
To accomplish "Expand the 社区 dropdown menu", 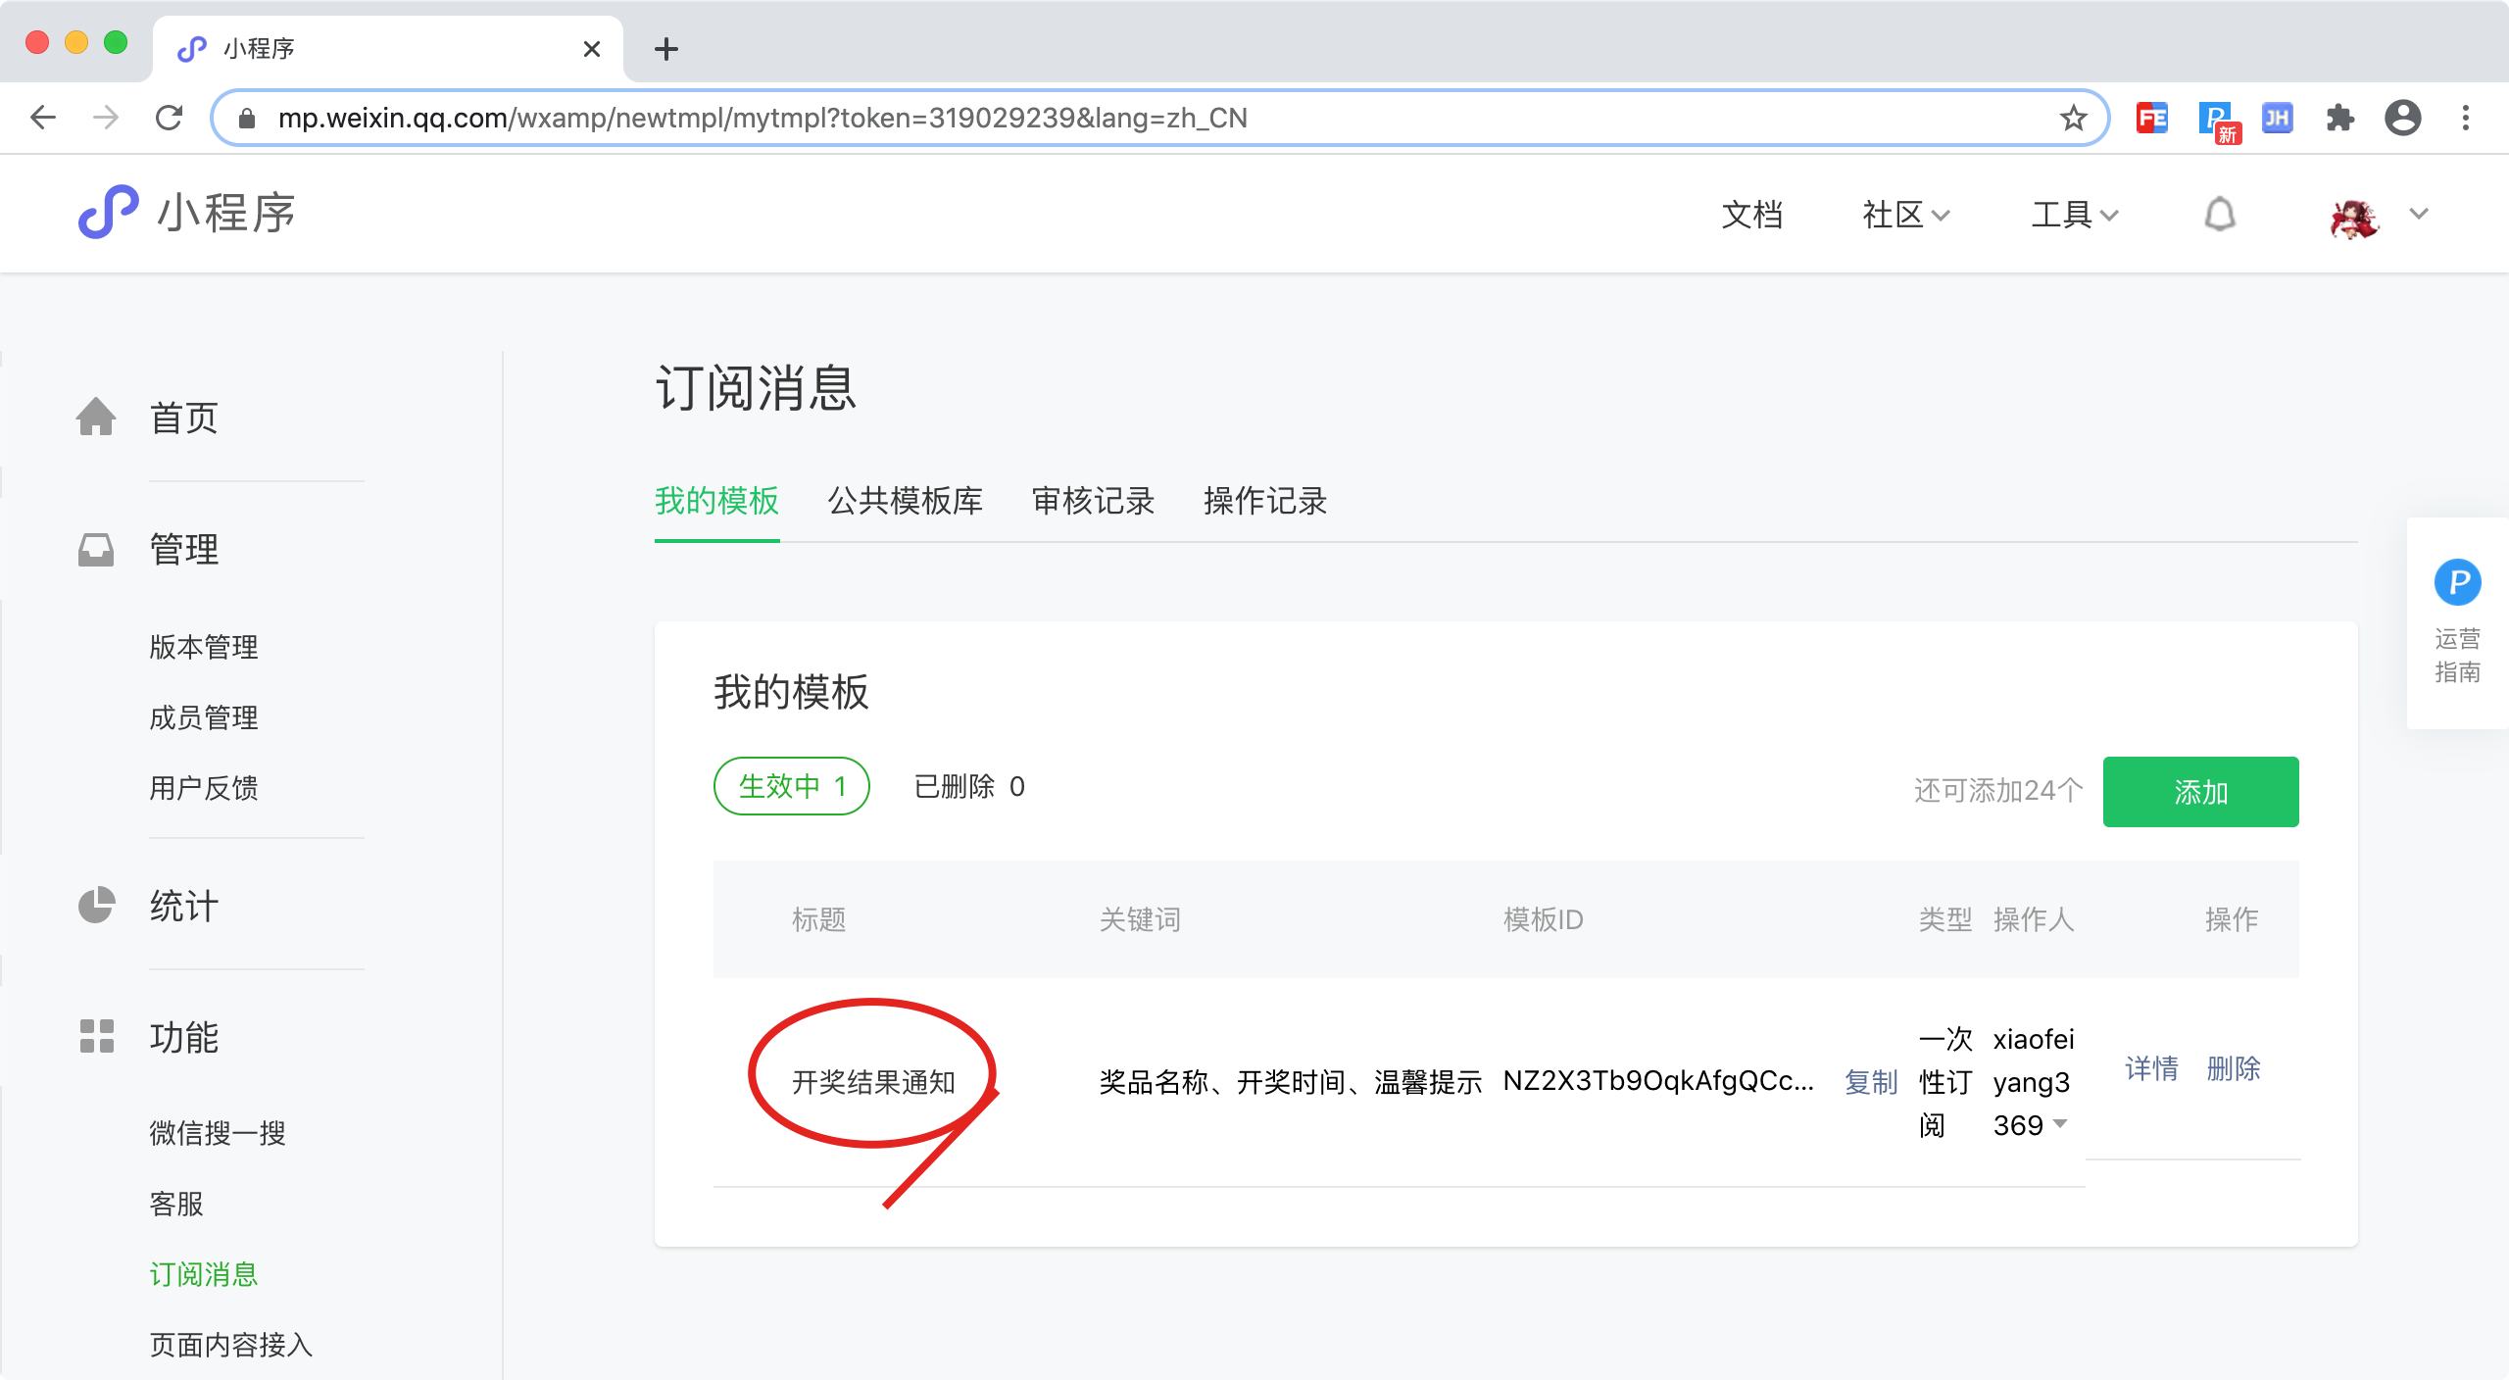I will click(x=1905, y=215).
